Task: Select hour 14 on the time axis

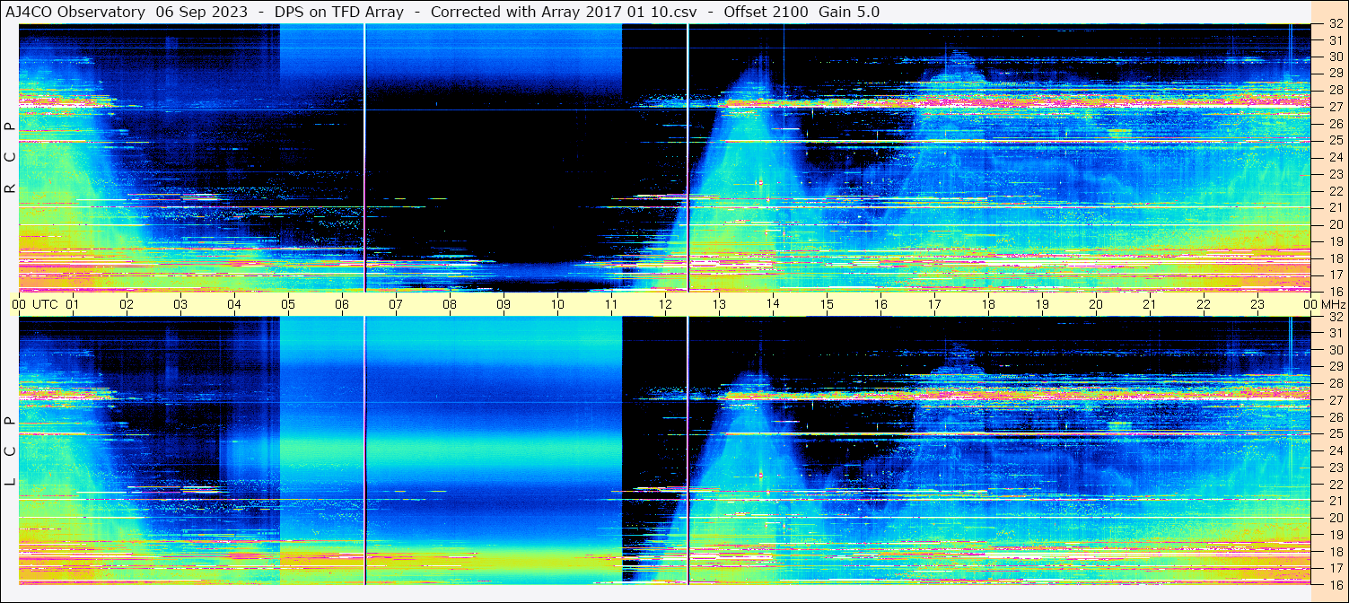Action: click(x=773, y=305)
